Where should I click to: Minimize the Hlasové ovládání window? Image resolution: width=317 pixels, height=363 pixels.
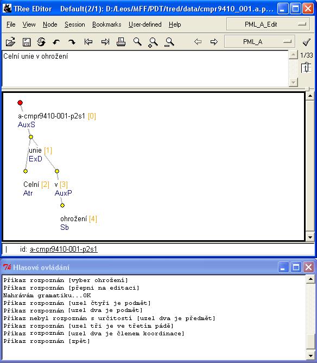283,267
